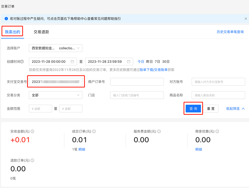Click info icon beside 商家优惠(元)
The width and height of the screenshot is (249, 188).
point(217,131)
